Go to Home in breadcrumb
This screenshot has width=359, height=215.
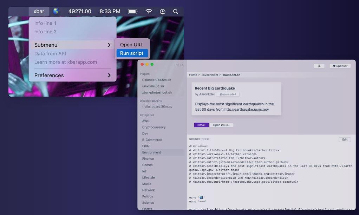pos(193,75)
